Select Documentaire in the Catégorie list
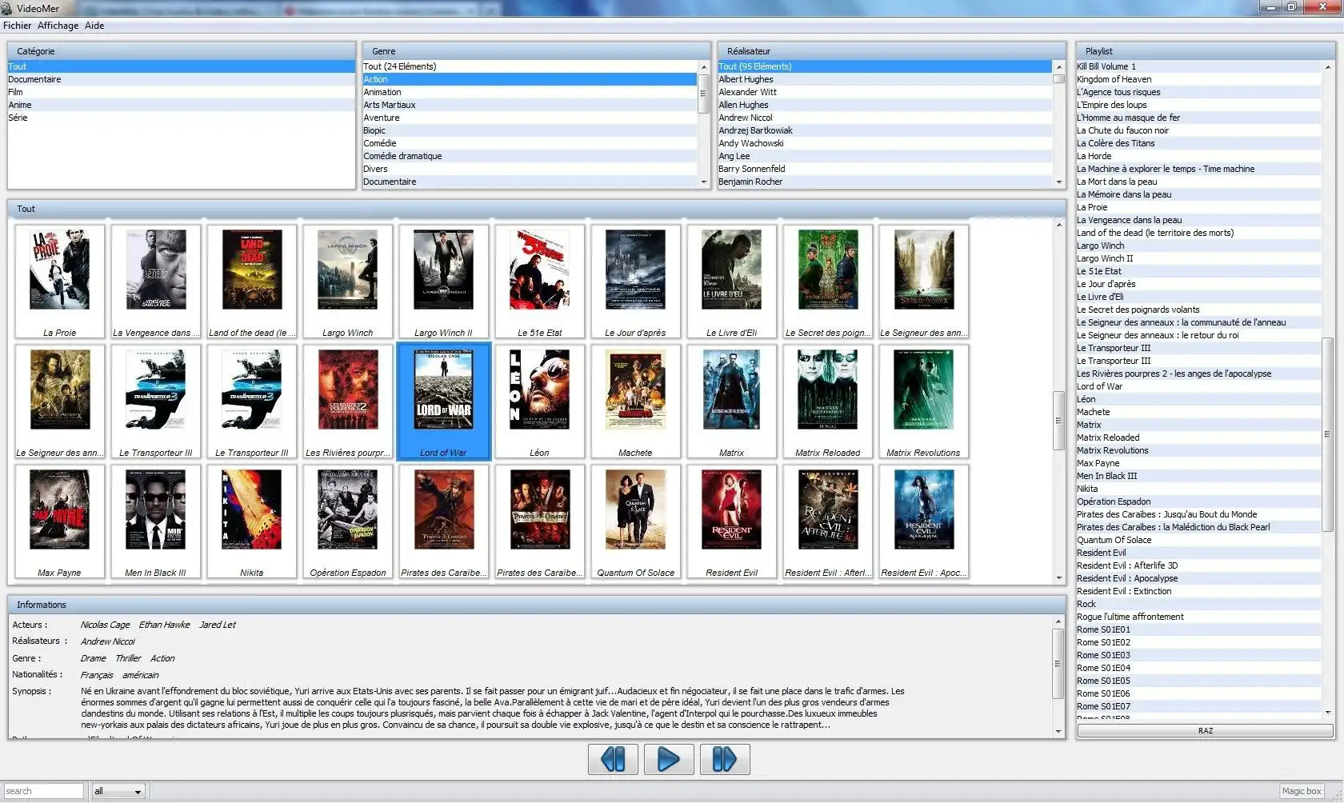1344x803 pixels. point(34,79)
